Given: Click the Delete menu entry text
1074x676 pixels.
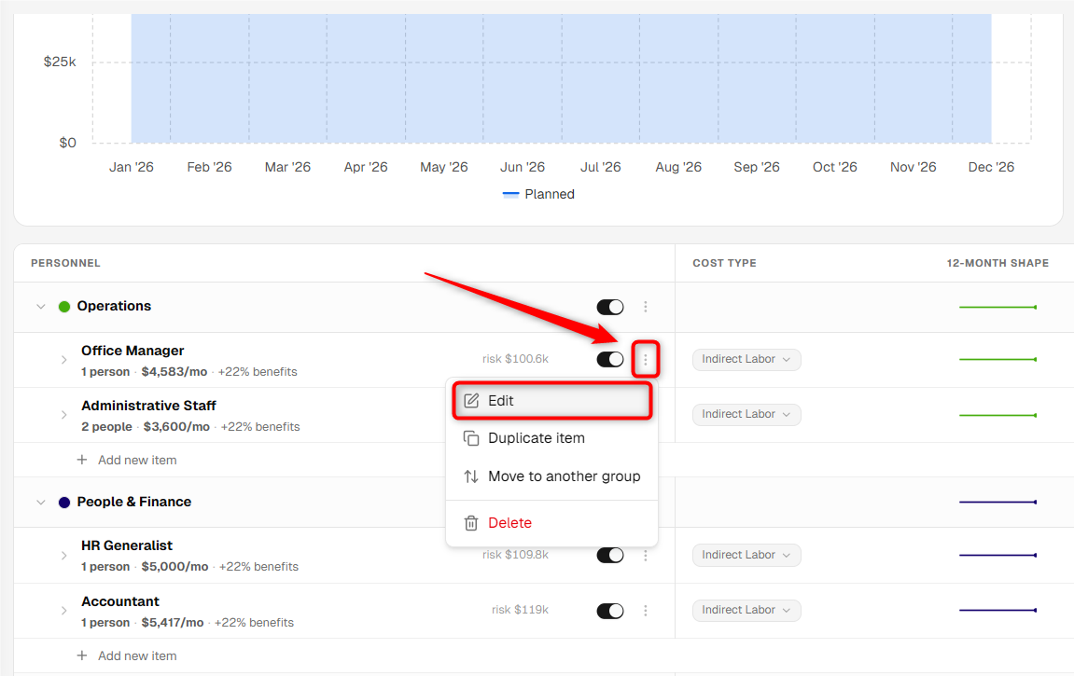Looking at the screenshot, I should click(509, 523).
